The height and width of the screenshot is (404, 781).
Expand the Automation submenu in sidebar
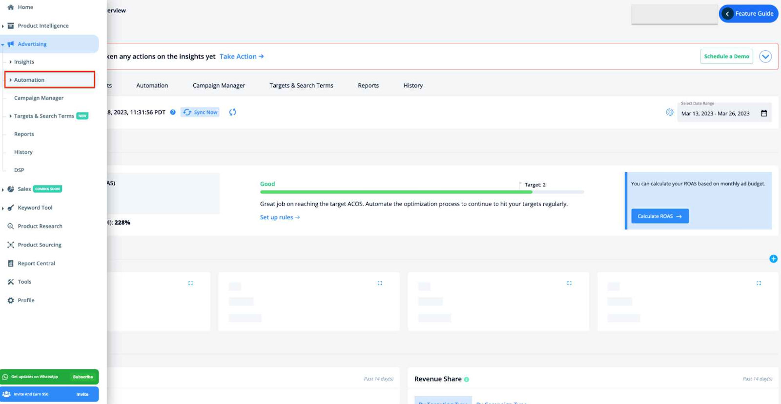click(11, 80)
